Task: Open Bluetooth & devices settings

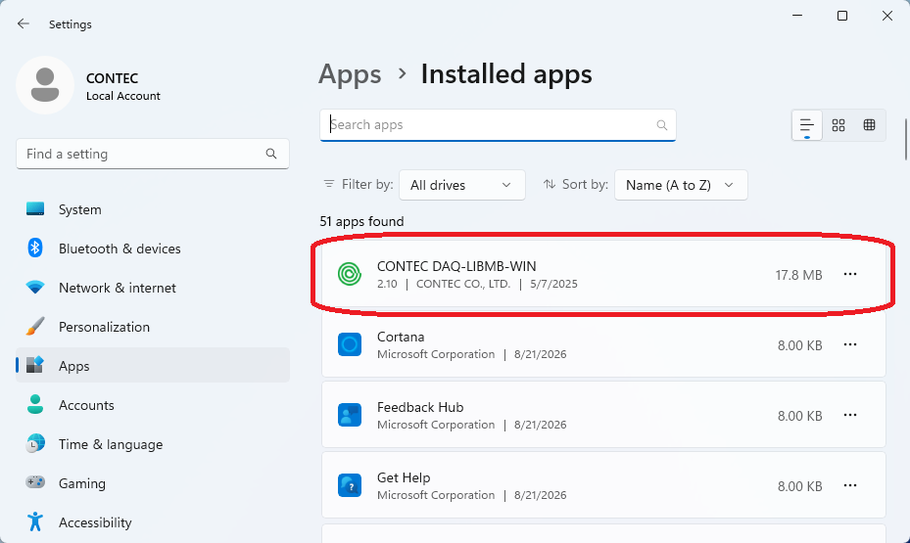Action: coord(153,249)
